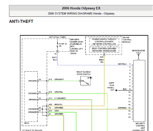Click the "DRSWRD" signal label in MICU

point(33,93)
